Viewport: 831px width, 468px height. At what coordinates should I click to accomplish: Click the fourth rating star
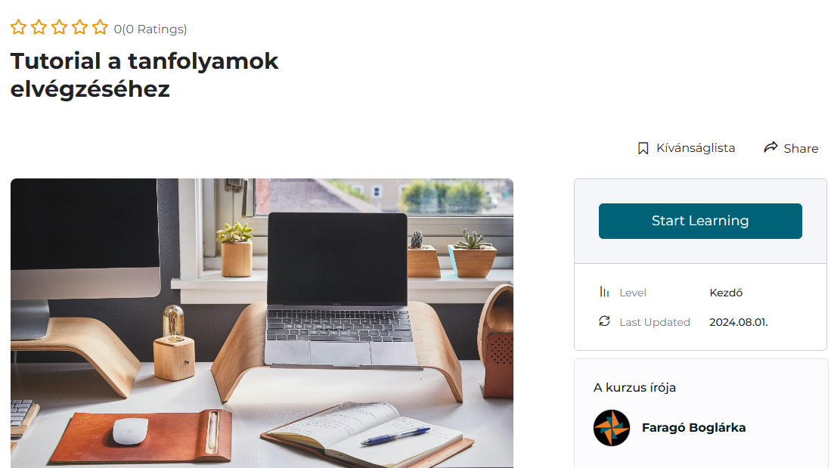click(79, 27)
